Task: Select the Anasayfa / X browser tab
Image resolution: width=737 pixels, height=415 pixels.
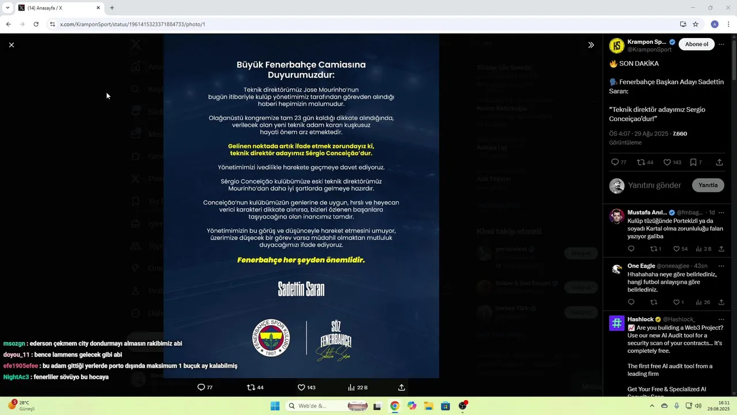Action: pos(58,8)
